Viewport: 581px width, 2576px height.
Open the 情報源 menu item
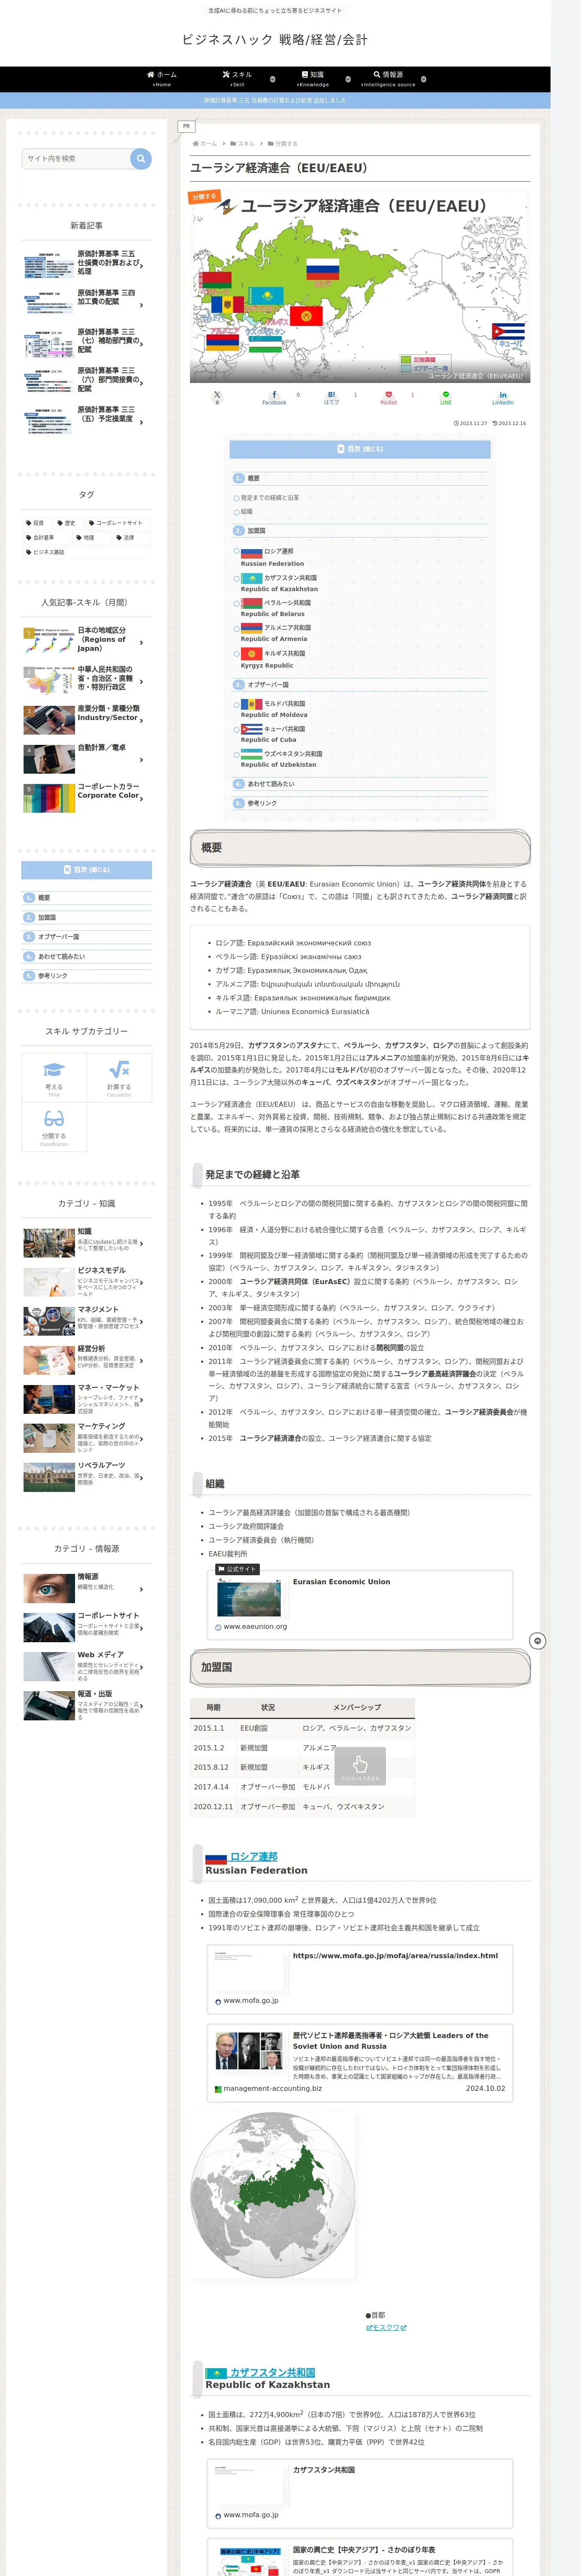pos(388,79)
